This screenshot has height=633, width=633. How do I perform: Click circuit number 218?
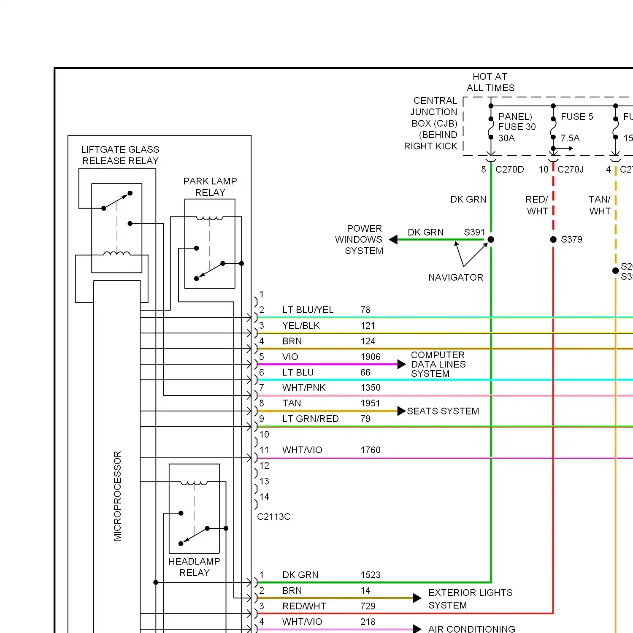(x=368, y=622)
